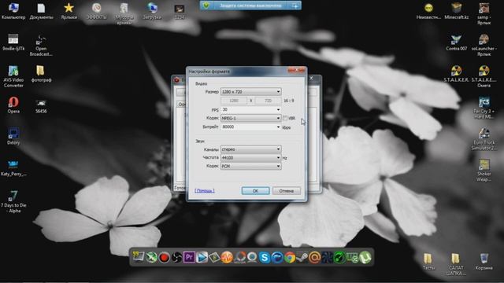504x283 pixels.
Task: Select the Opera desktop shortcut
Action: pos(13,105)
